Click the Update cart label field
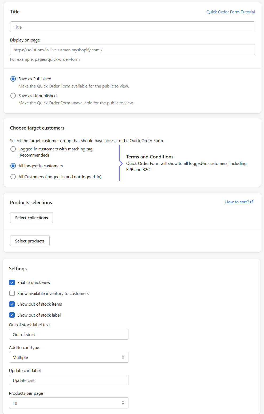This screenshot has height=414, width=264. [x=69, y=380]
